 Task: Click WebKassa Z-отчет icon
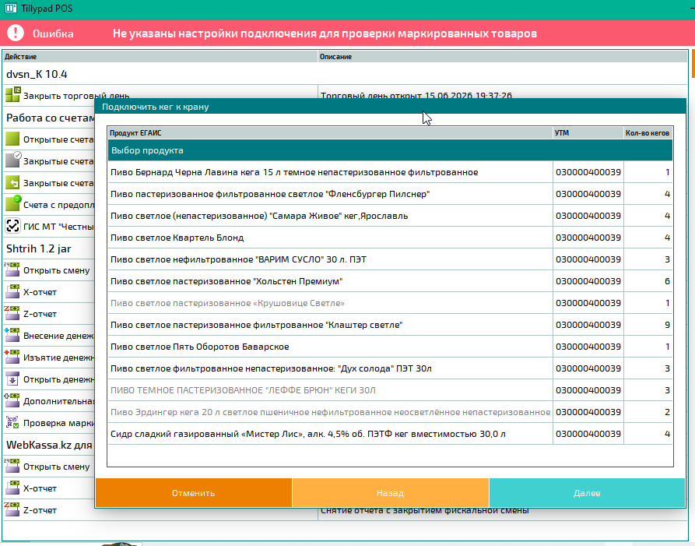click(12, 509)
